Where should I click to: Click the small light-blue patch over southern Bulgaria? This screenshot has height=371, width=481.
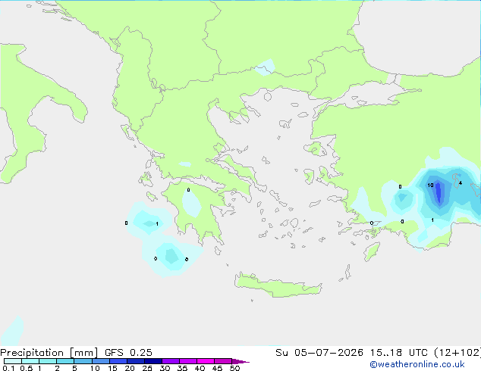point(265,67)
